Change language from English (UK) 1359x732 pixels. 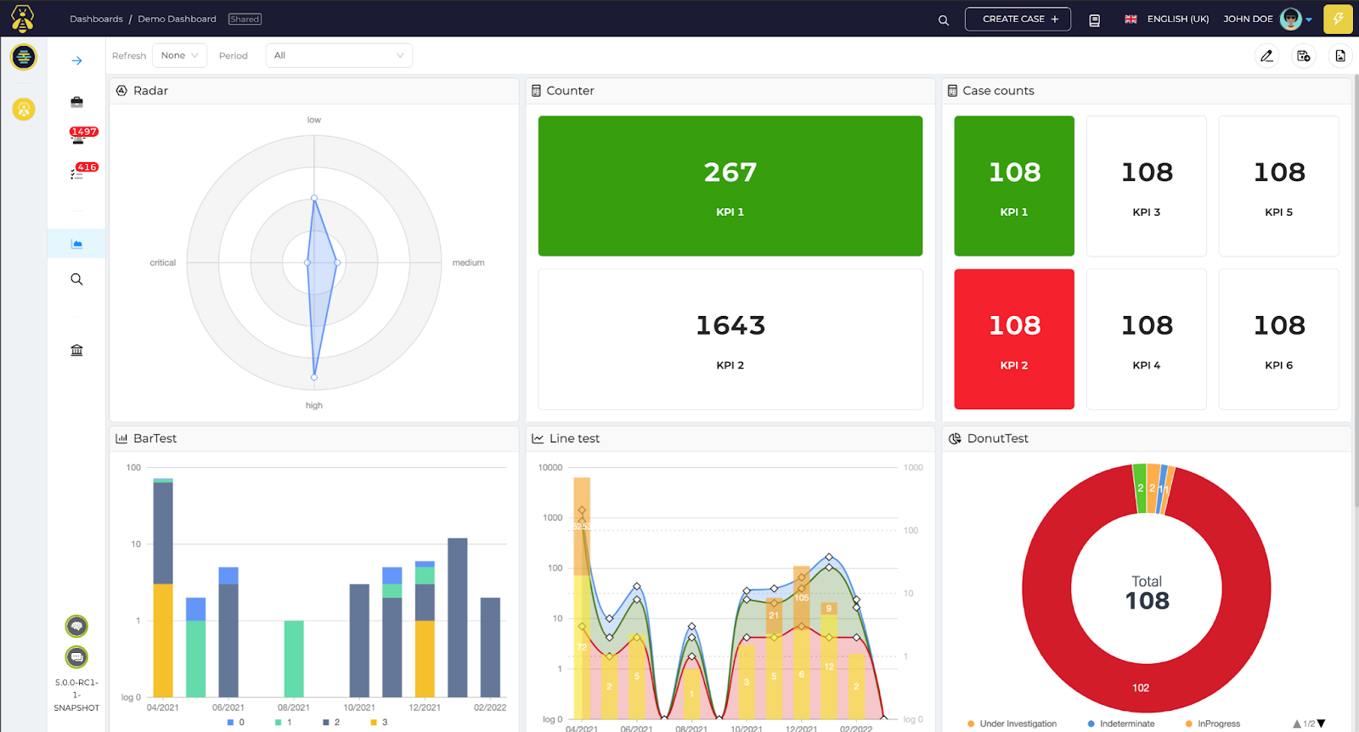(1166, 19)
